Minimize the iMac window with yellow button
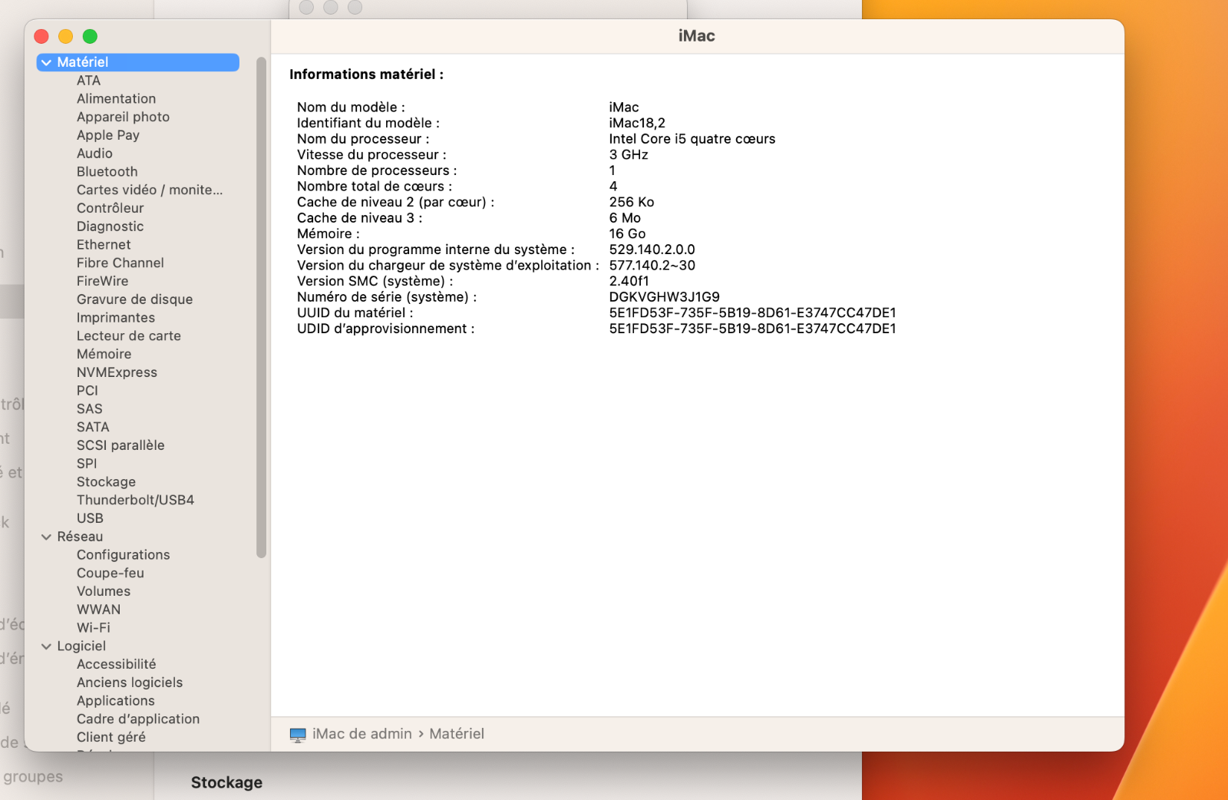 click(x=66, y=36)
